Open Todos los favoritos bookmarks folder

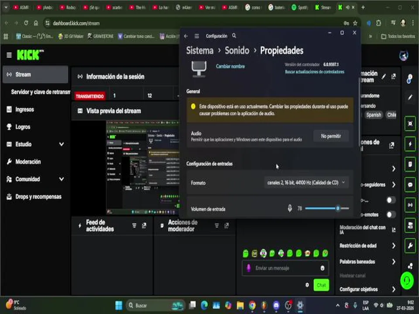point(398,36)
